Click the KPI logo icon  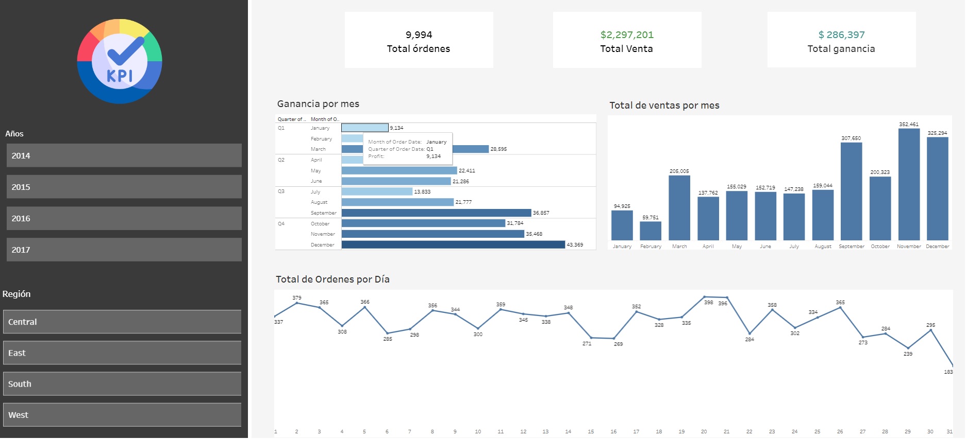tap(120, 61)
